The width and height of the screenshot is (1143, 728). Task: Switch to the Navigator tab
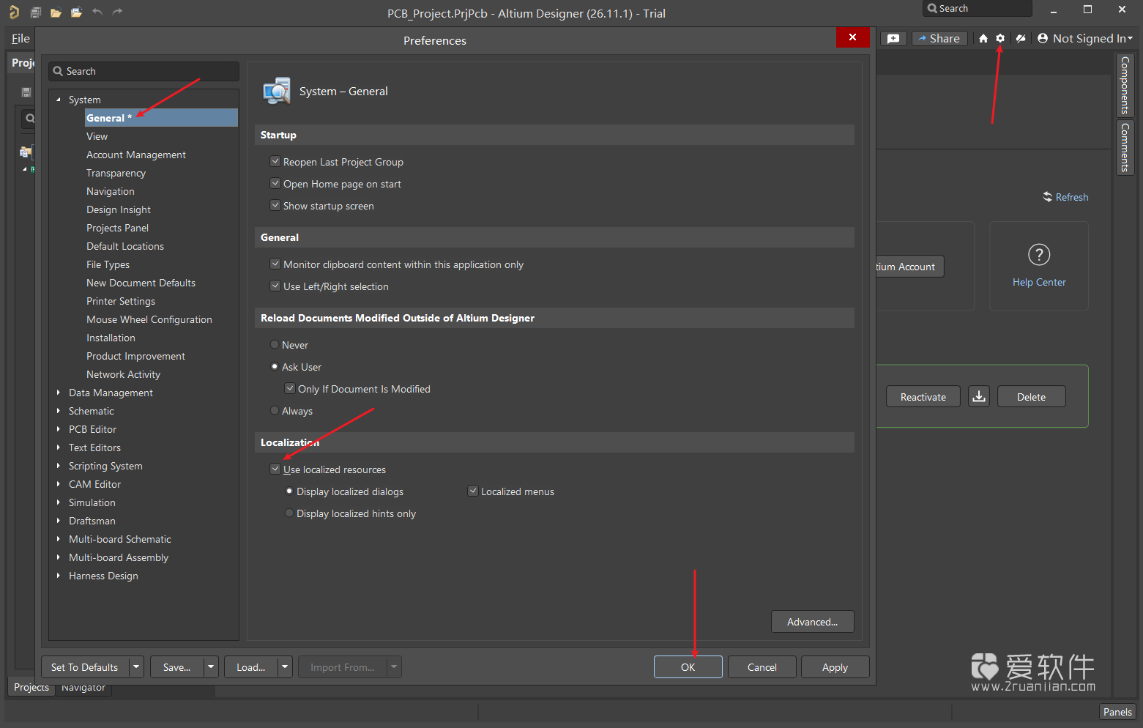coord(83,688)
